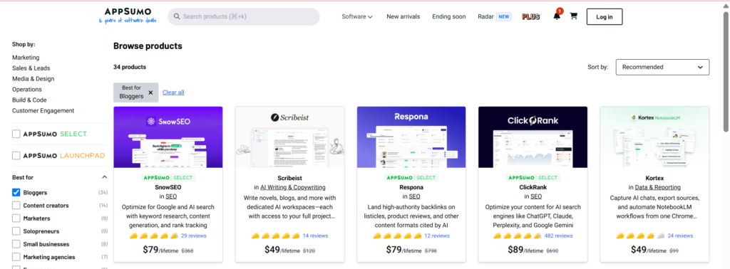Image resolution: width=730 pixels, height=269 pixels.
Task: Click the ClickRank star rating
Action: (518, 236)
